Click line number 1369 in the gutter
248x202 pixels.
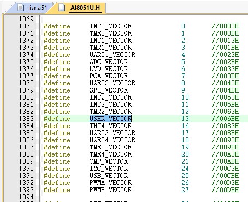(x=26, y=19)
